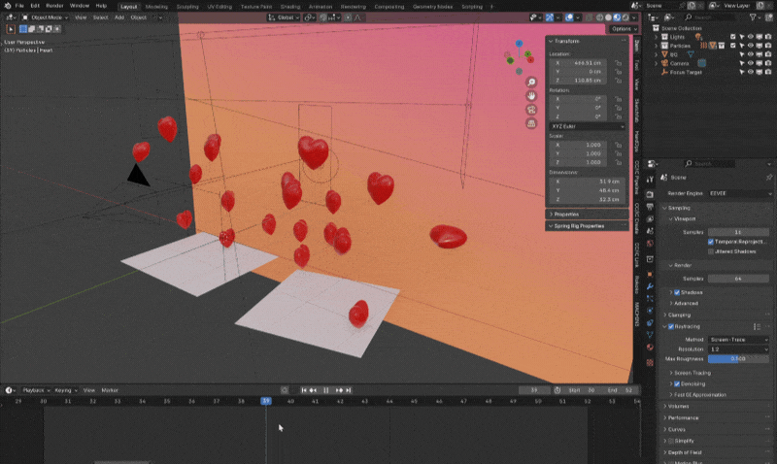
Task: Lock the X location value
Action: (618, 63)
